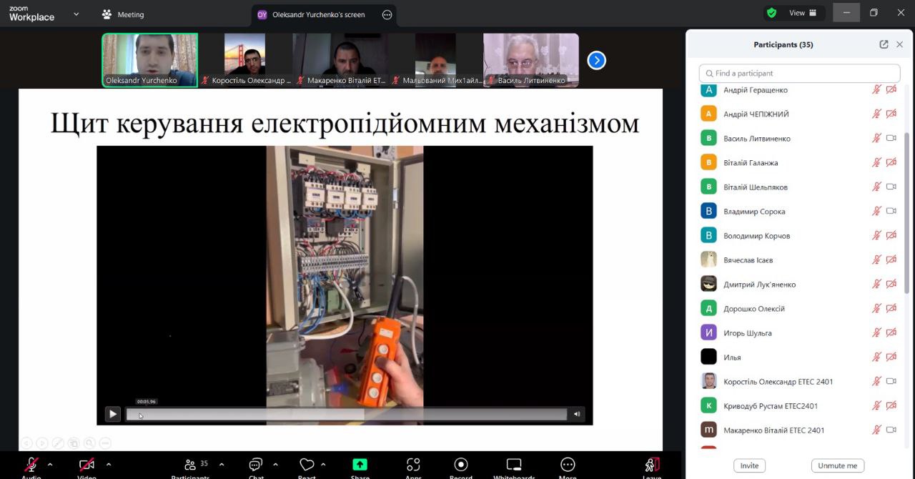Click the Find a participant field
Image resolution: width=915 pixels, height=479 pixels.
(799, 73)
